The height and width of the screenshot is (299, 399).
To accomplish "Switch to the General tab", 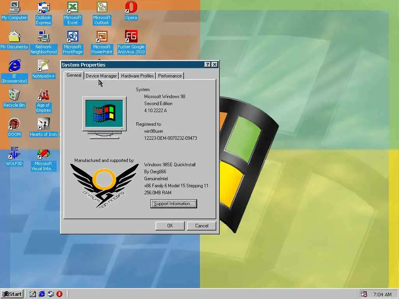I will click(x=74, y=75).
